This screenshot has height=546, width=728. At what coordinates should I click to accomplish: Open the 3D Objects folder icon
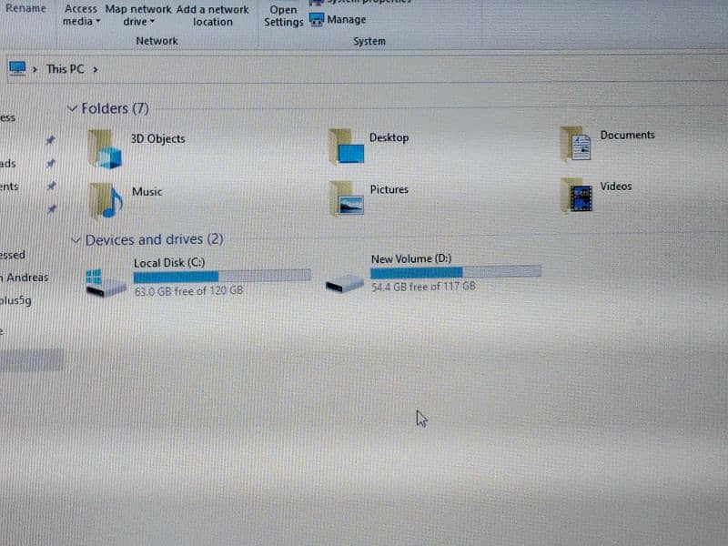coord(106,148)
